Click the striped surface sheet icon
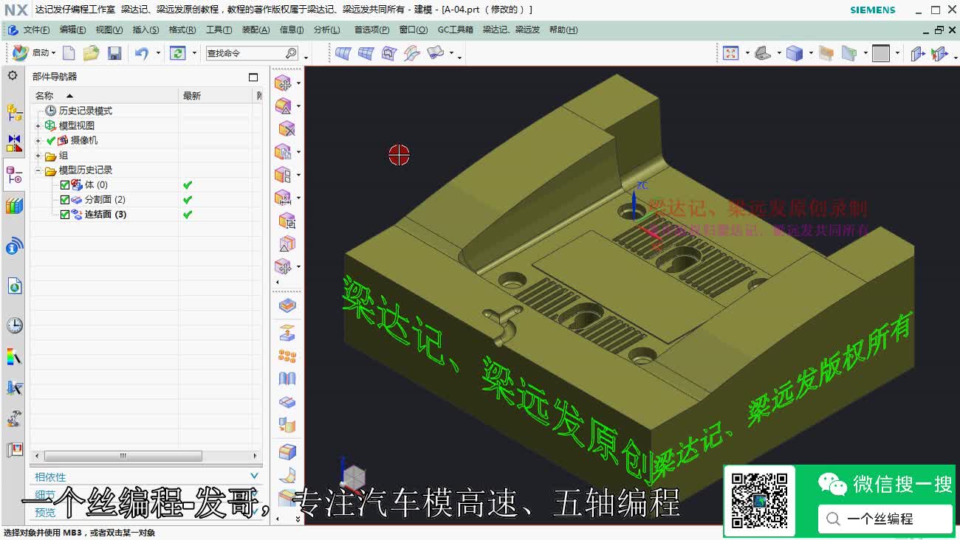 [x=412, y=53]
